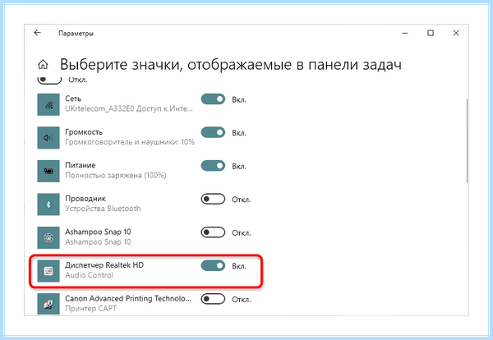The image size is (493, 340).
Task: Enable the Ashampoo Snap 10 toggle
Action: [213, 232]
